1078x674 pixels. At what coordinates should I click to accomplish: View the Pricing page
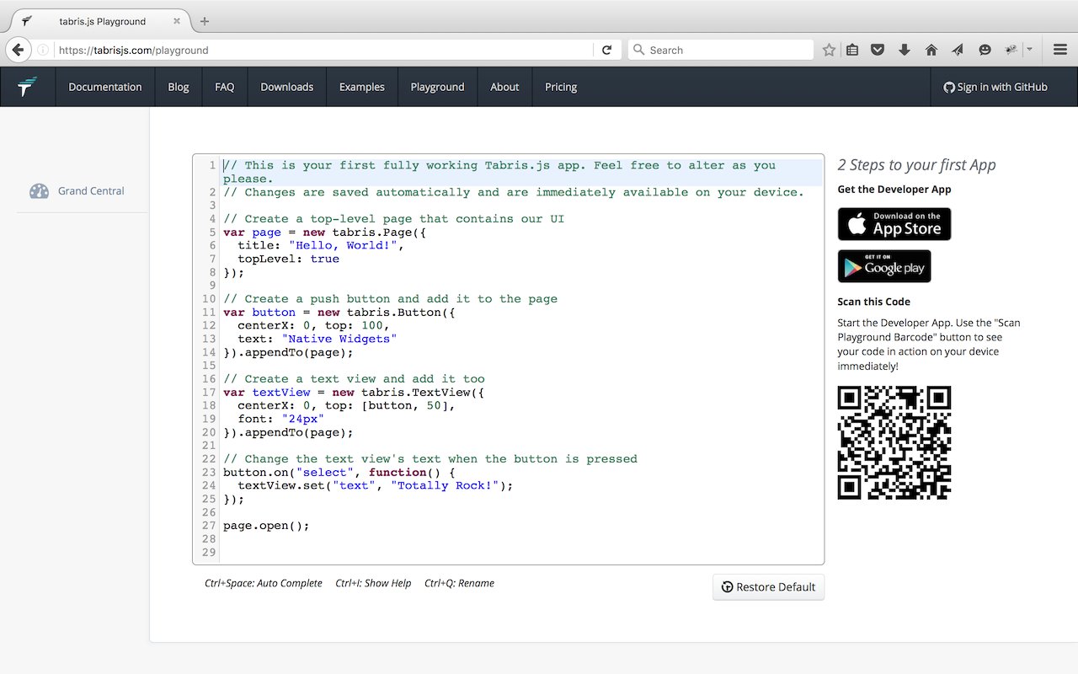coord(561,87)
